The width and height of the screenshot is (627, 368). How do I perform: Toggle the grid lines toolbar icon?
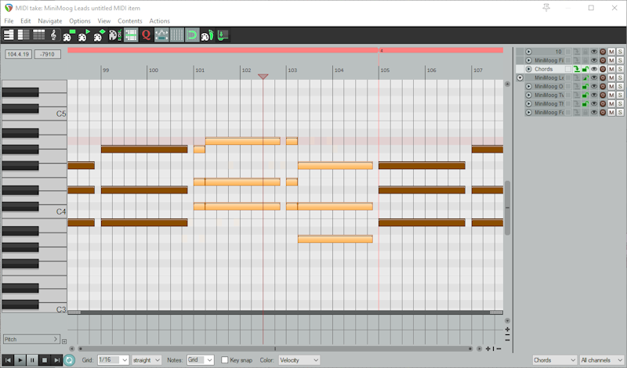(x=177, y=34)
